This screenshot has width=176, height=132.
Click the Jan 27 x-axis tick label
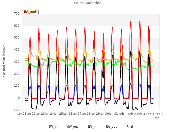77,114
